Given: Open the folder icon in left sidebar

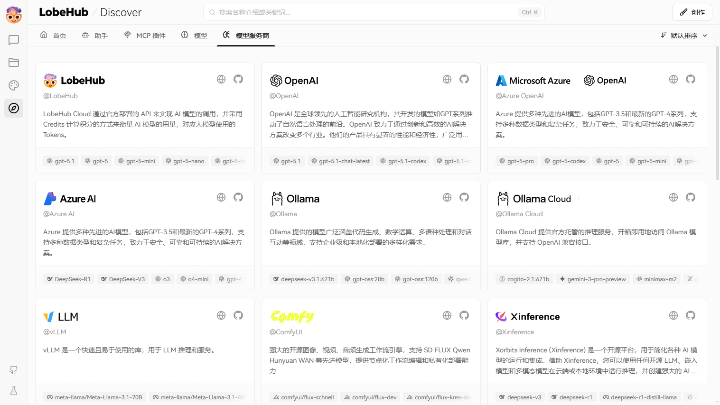Looking at the screenshot, I should tap(14, 63).
